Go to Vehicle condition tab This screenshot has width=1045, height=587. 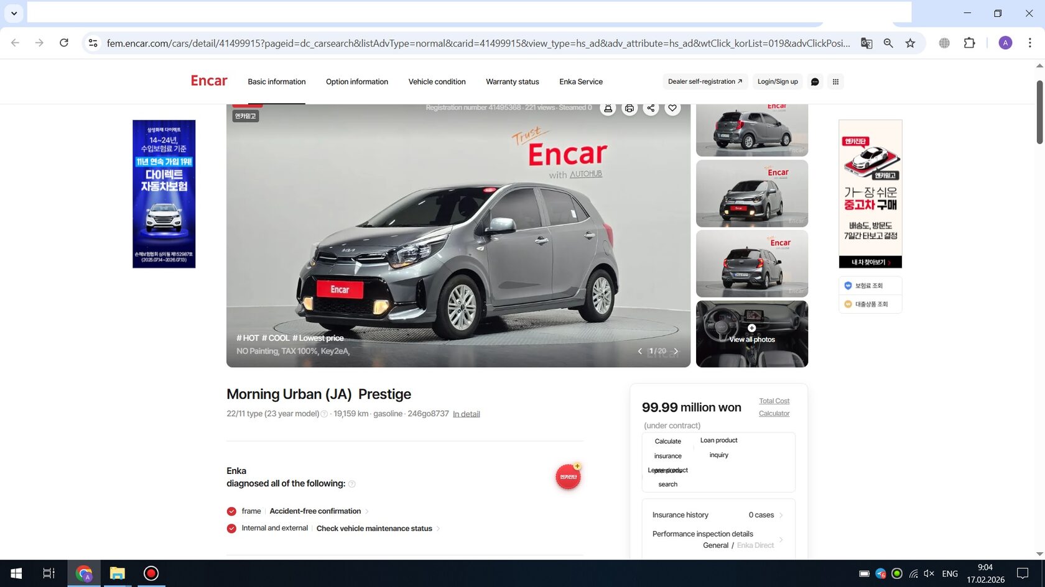(437, 81)
